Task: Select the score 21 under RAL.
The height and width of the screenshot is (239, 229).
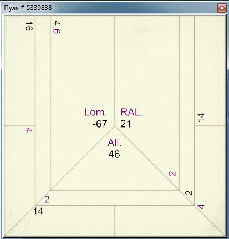Action: pyautogui.click(x=126, y=124)
